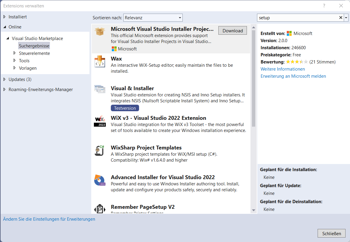Click Erweiterung an Microsoft melden link

tap(293, 76)
